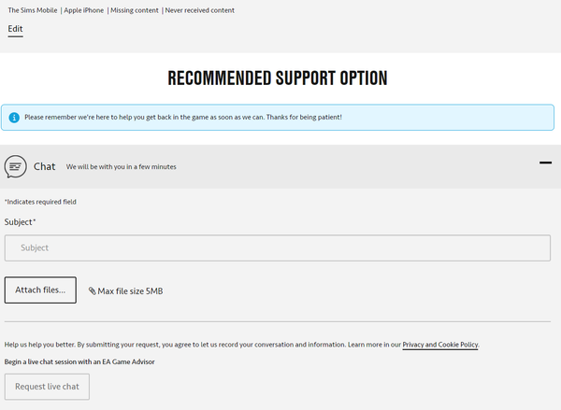Click the Recommended Support Option heading
Screen dimensions: 561x410
tap(278, 78)
